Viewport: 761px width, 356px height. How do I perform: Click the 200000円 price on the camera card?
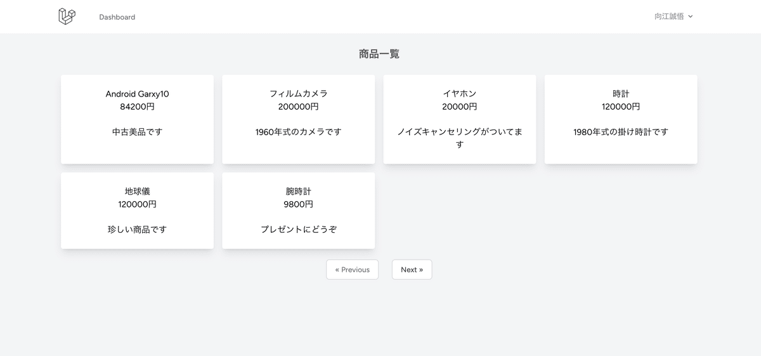[x=299, y=107]
